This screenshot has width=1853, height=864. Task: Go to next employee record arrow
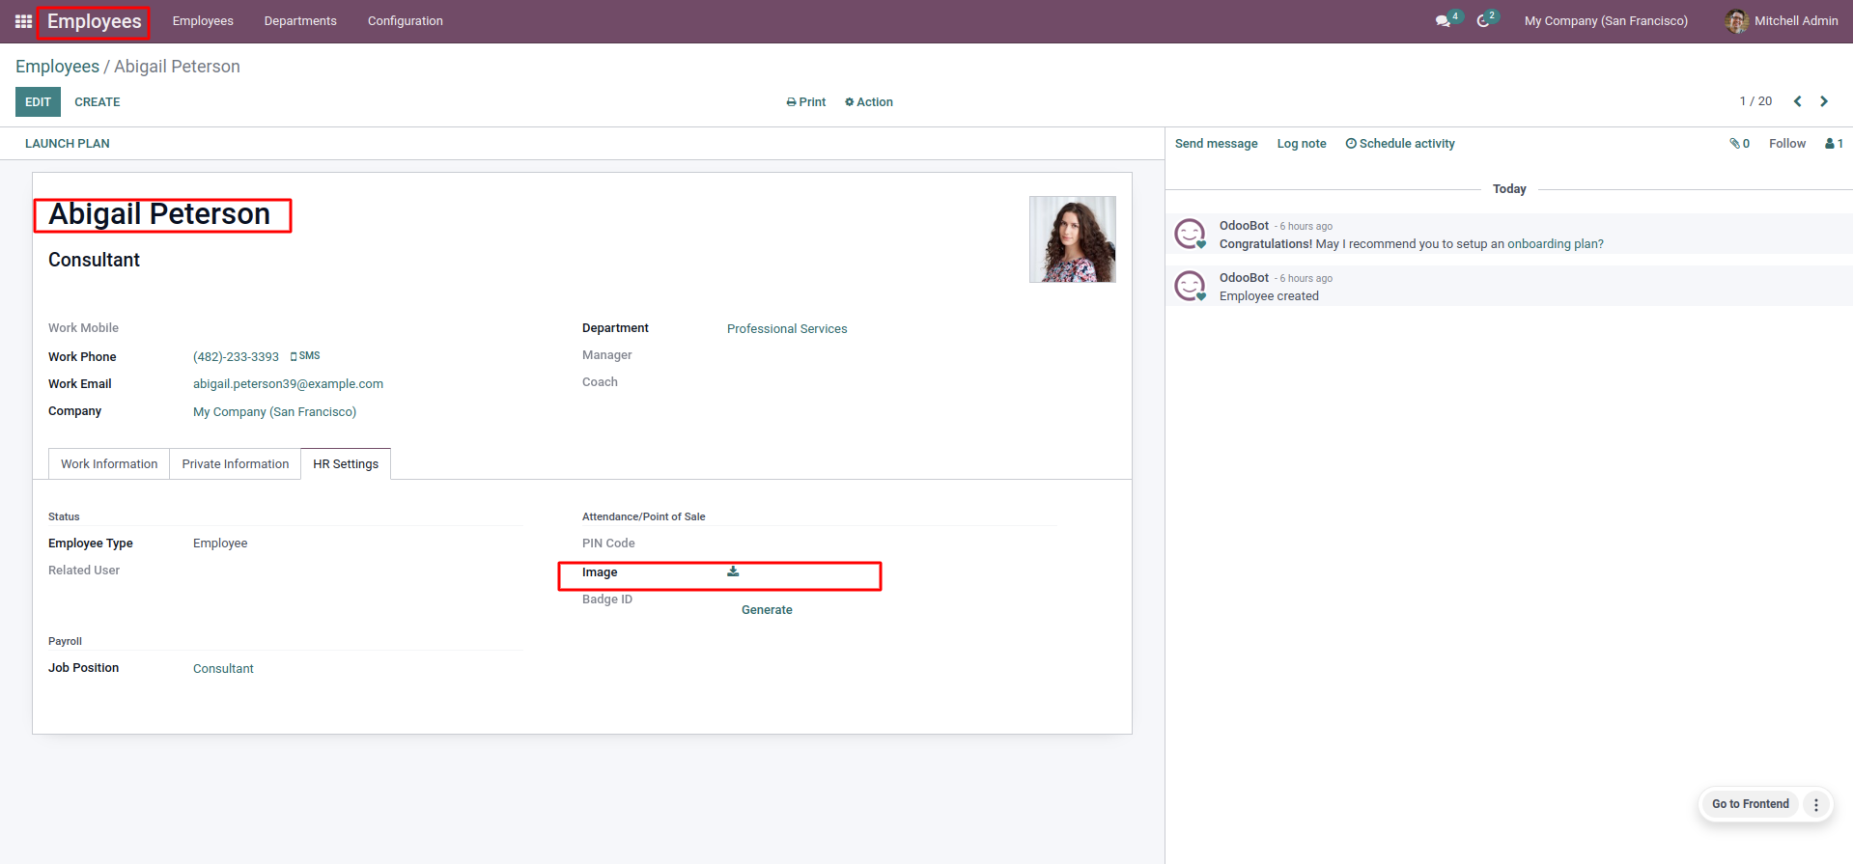point(1824,101)
